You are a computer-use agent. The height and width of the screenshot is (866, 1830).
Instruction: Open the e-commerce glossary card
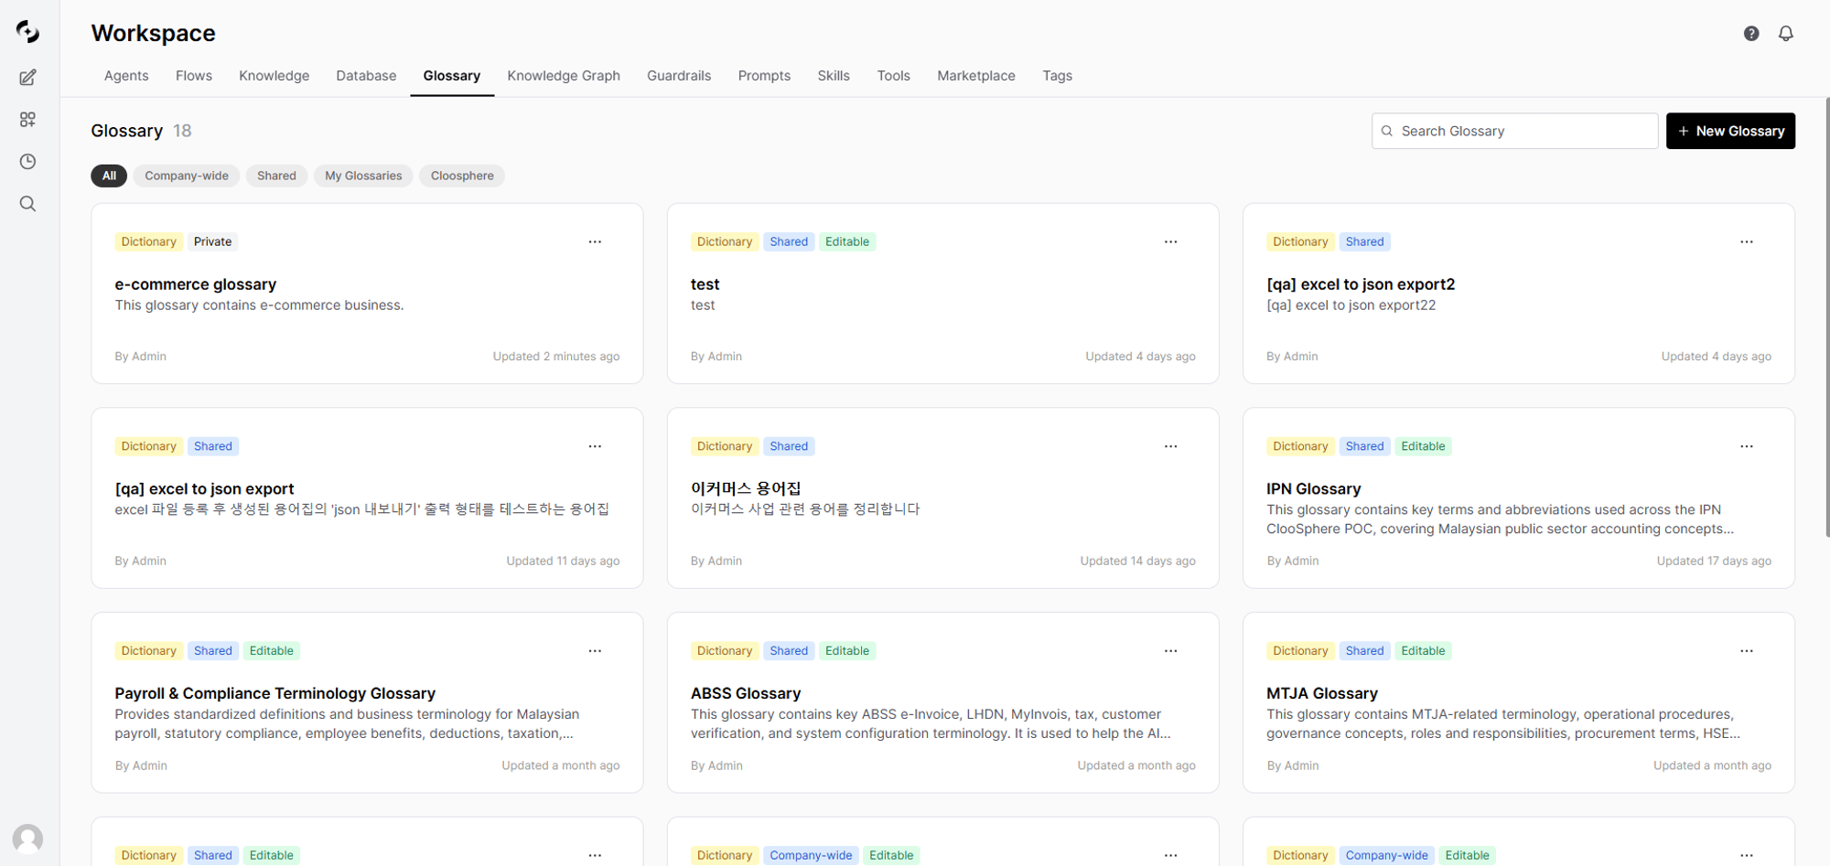click(367, 294)
